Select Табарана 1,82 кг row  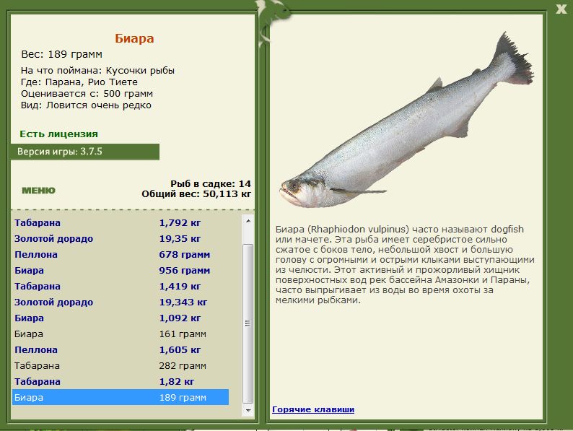(x=121, y=382)
